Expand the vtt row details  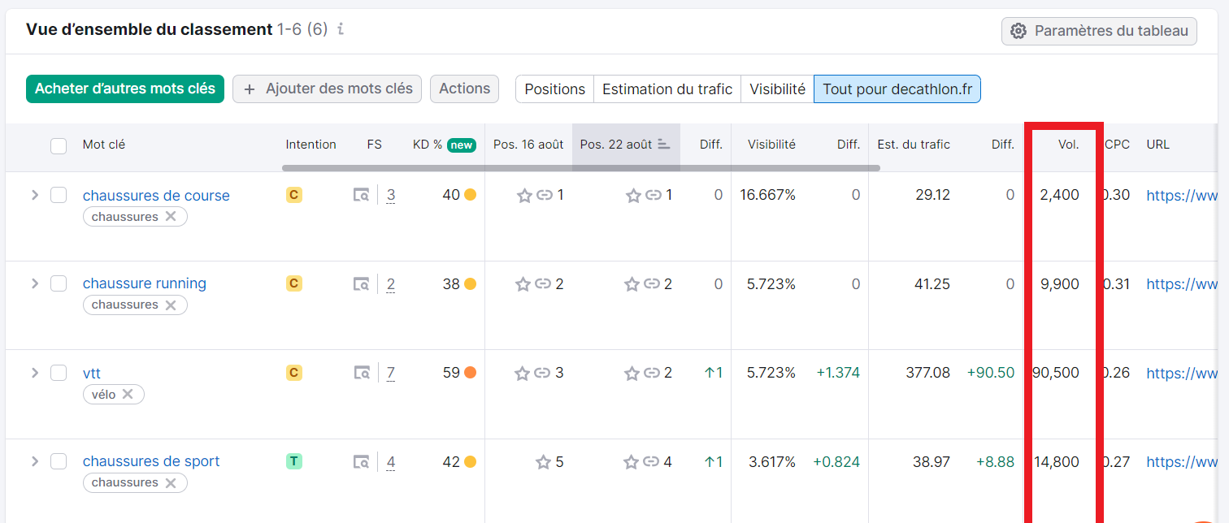coord(34,373)
